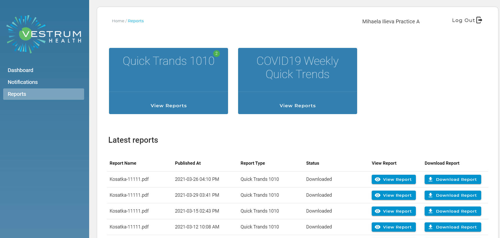The height and width of the screenshot is (238, 500).
Task: Click the date 2021-03-29 03:41 PM
Action: [x=197, y=195]
